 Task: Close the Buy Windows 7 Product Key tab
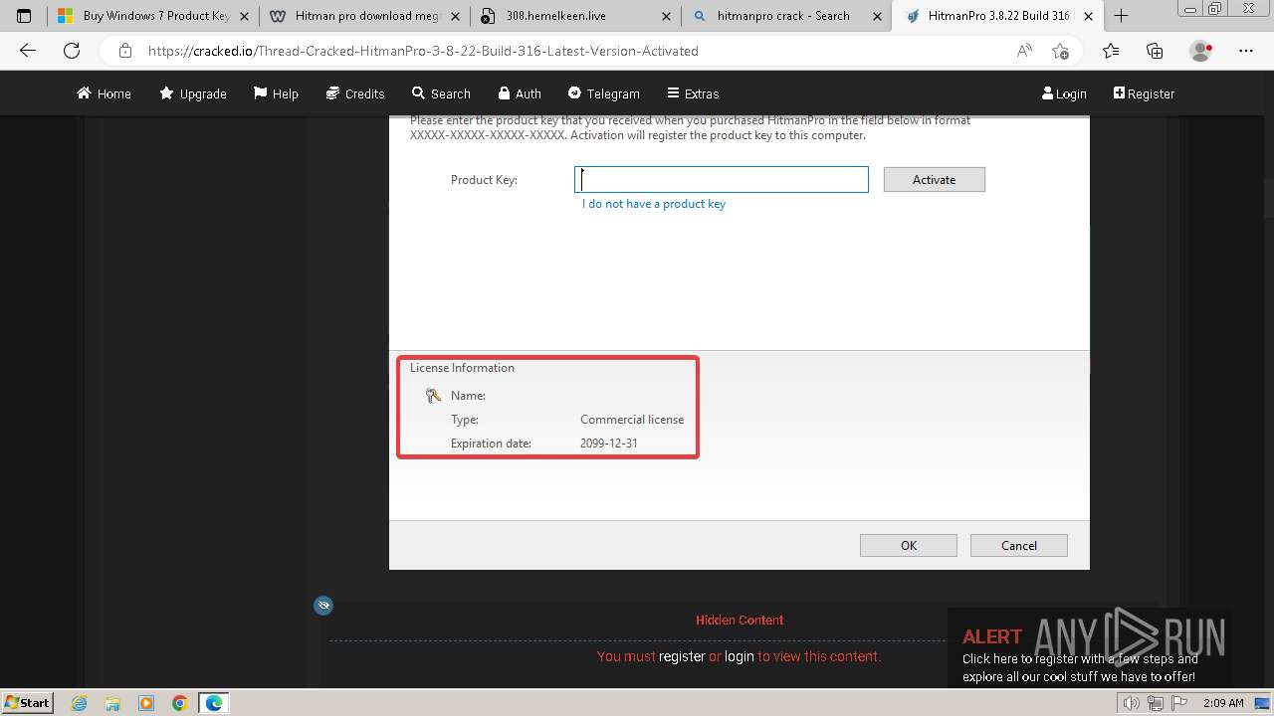[244, 16]
